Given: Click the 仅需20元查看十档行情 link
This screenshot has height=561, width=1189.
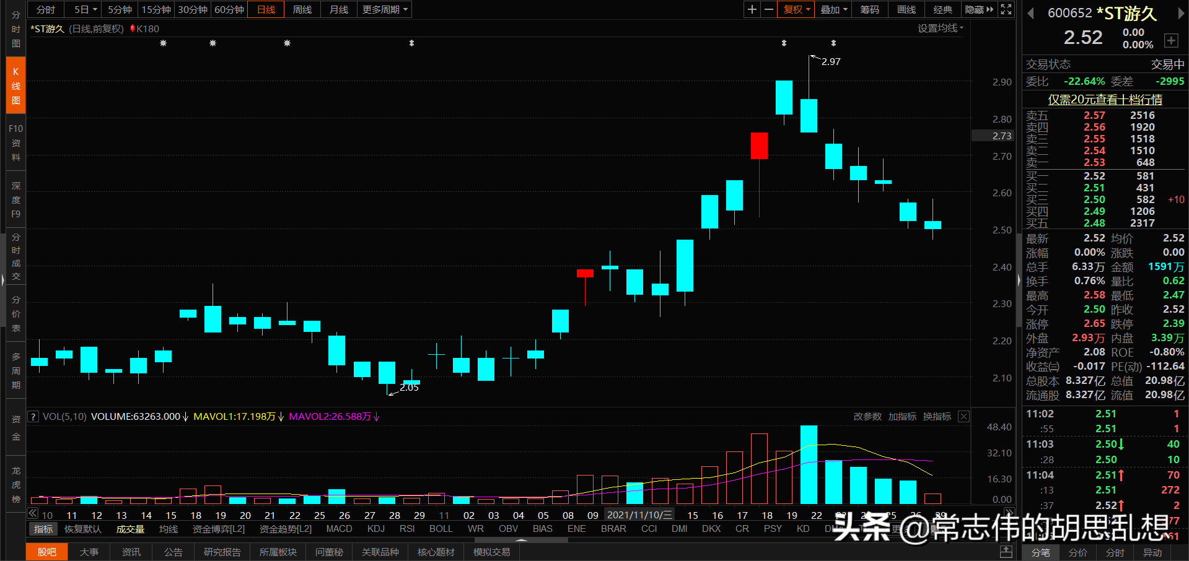Looking at the screenshot, I should click(1104, 100).
